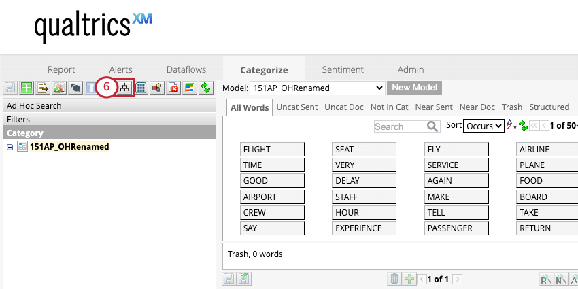578x289 pixels.
Task: Open the Model dropdown
Action: (x=318, y=88)
